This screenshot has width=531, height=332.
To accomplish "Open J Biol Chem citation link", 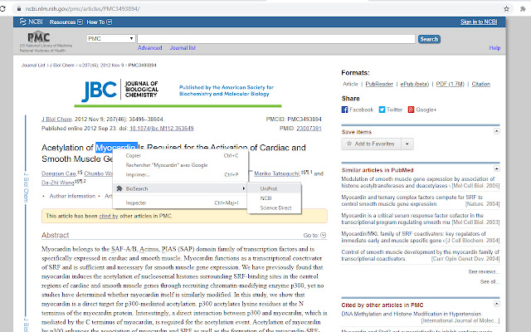I will [56, 120].
